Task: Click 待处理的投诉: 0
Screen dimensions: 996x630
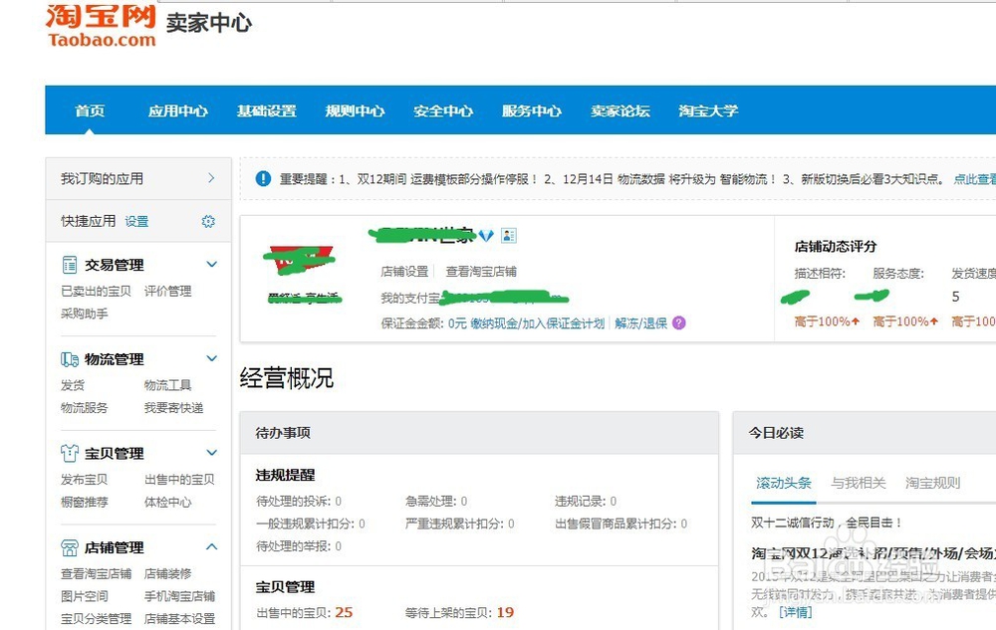Action: [299, 502]
